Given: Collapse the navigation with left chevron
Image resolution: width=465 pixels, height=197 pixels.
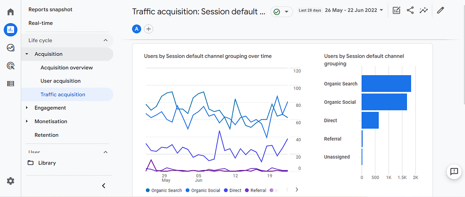Looking at the screenshot, I should [x=104, y=186].
